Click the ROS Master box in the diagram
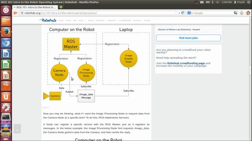This screenshot has width=252, height=141. click(x=71, y=44)
